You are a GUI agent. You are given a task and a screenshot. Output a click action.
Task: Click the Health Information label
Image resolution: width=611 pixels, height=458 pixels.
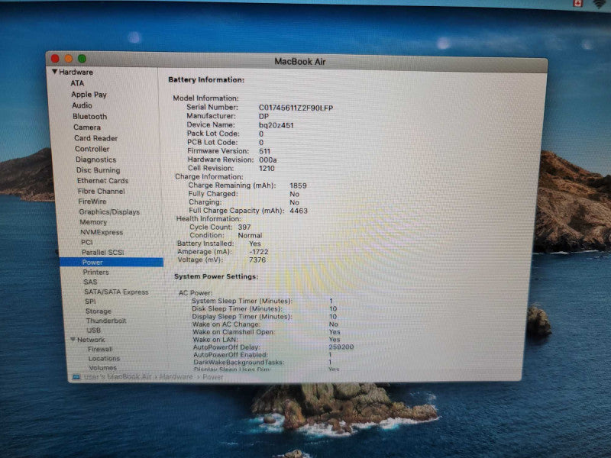pyautogui.click(x=209, y=218)
